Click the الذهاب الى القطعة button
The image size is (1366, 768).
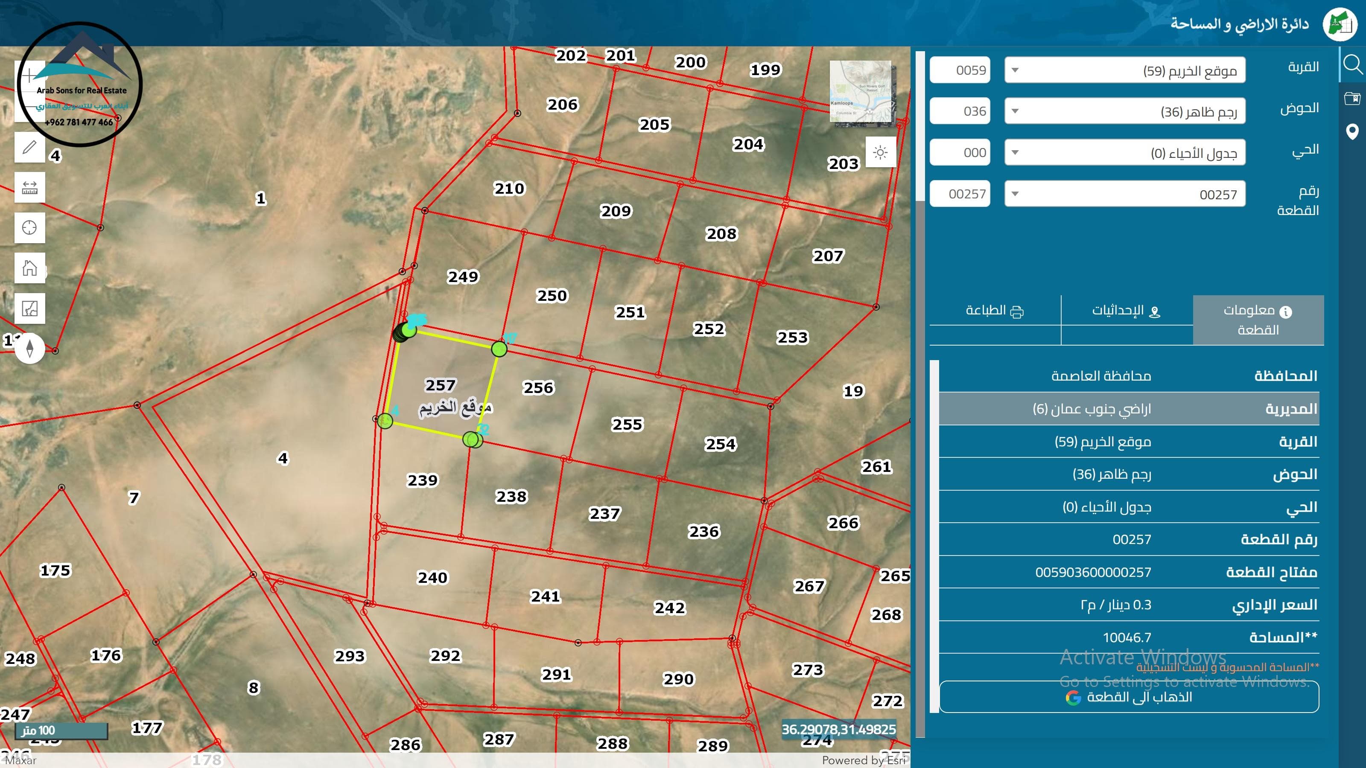[x=1128, y=697]
